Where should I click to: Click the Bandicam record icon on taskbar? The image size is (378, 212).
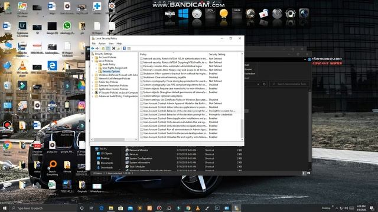click(x=159, y=208)
